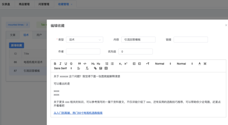This screenshot has width=228, height=125.
Task: Toggle bold formatting in the editor
Action: [x=55, y=64]
